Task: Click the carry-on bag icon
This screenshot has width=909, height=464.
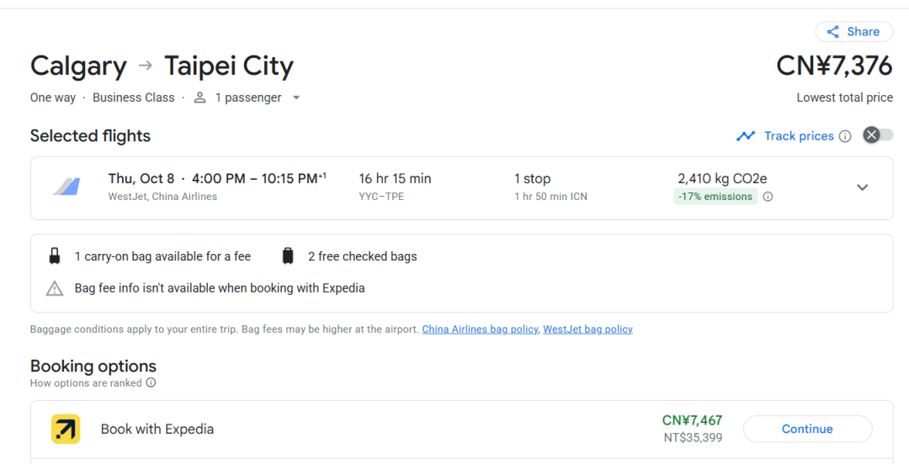Action: point(55,256)
